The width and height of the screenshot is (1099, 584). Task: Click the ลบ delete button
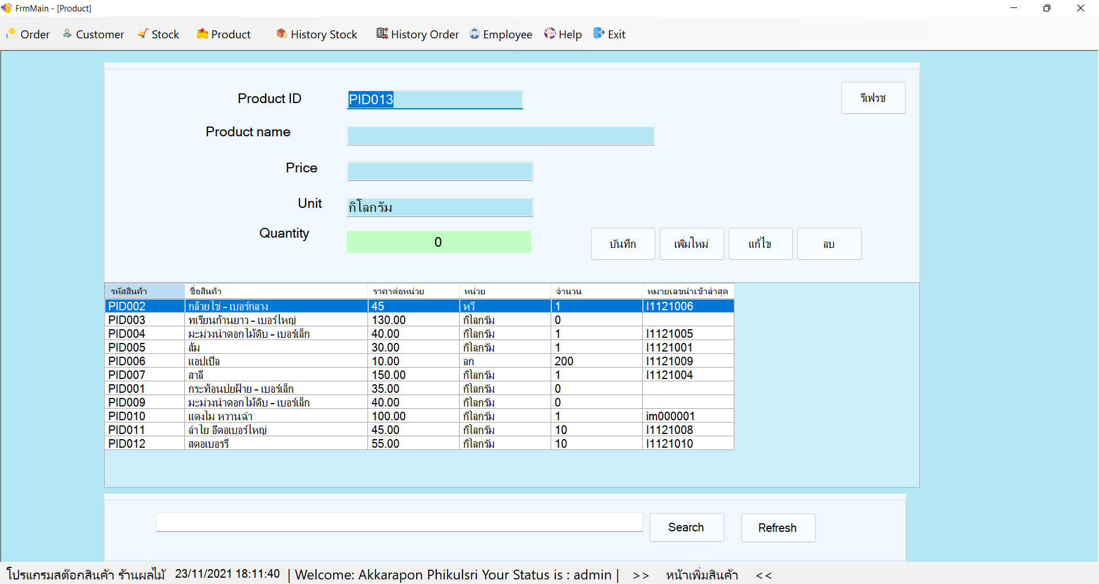(x=829, y=244)
